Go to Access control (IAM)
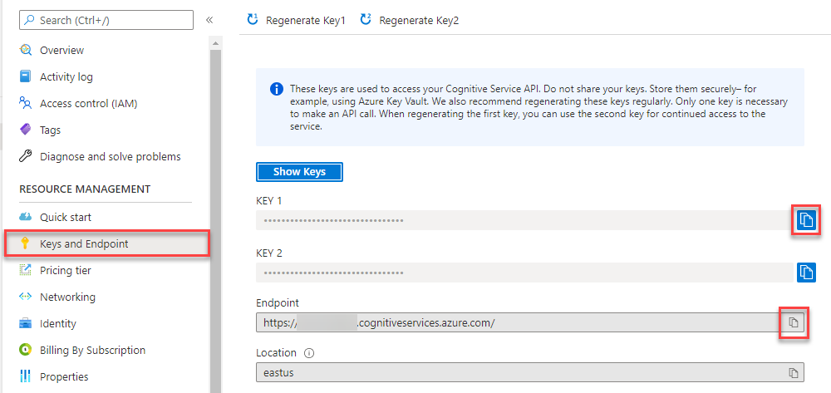The height and width of the screenshot is (393, 831). coord(78,103)
